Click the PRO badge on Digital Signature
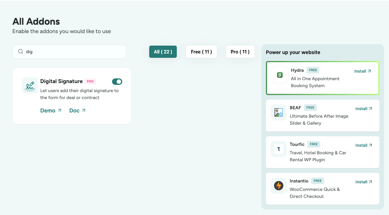 click(90, 81)
